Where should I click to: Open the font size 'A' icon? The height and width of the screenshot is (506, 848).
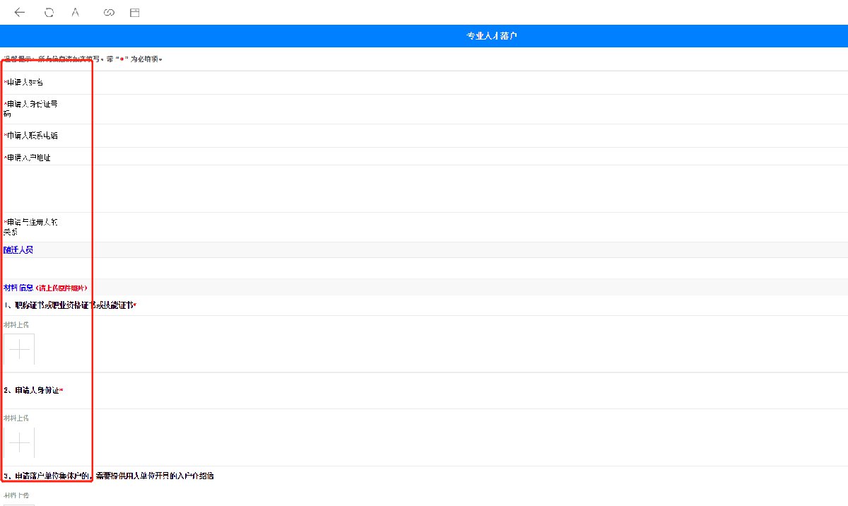tap(76, 13)
